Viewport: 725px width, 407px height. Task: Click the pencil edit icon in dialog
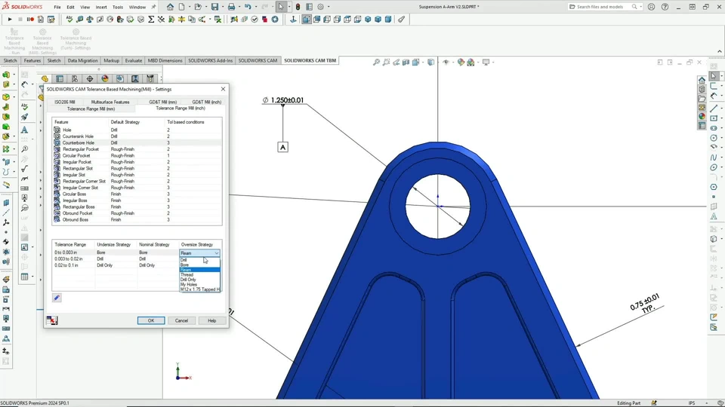pos(57,298)
